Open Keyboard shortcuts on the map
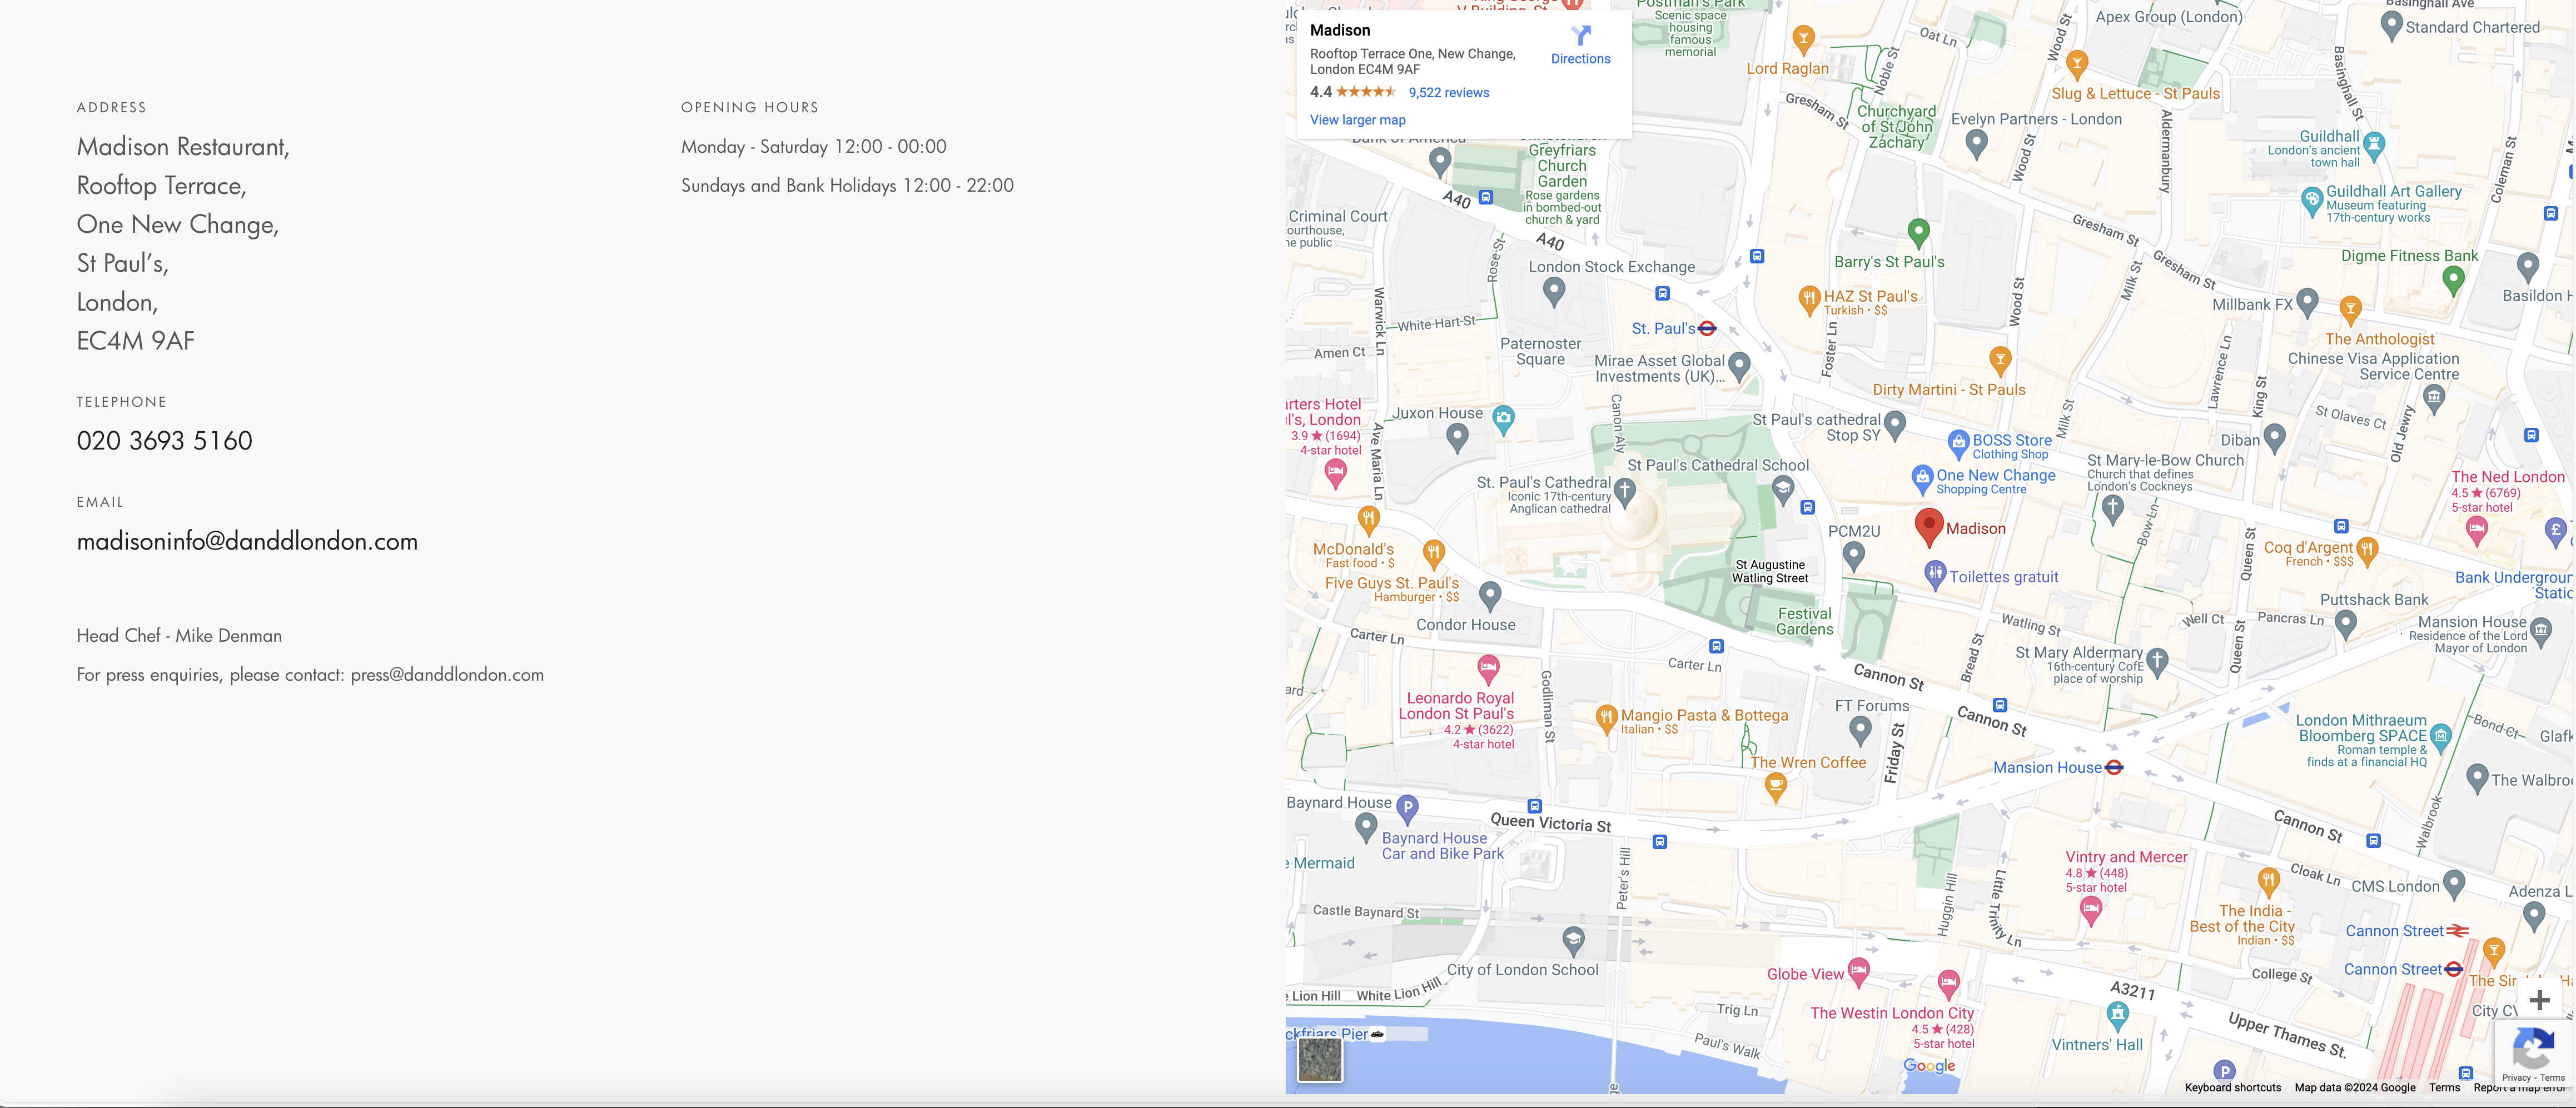Image resolution: width=2576 pixels, height=1108 pixels. (2232, 1088)
